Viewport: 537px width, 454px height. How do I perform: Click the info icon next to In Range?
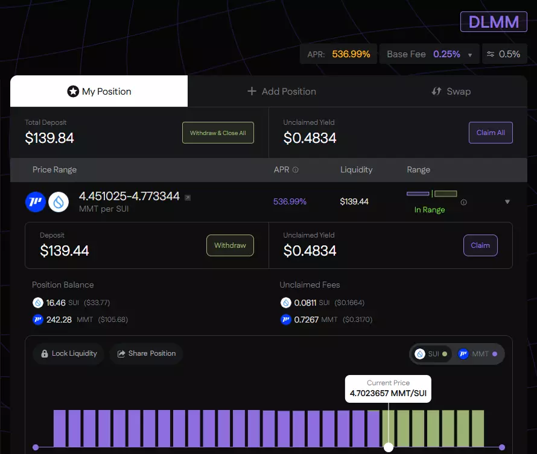pos(463,203)
